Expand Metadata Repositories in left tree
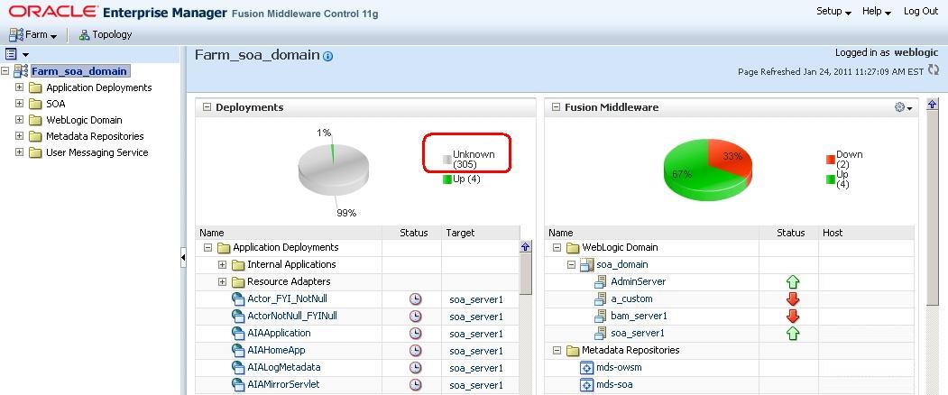 click(x=19, y=136)
